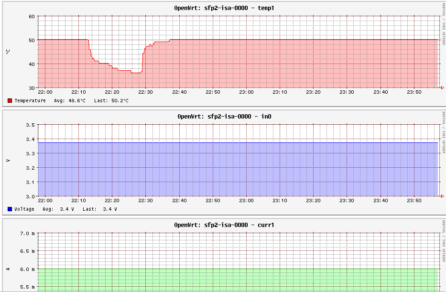Click the 'Avg: 3.4 V' value
Image resolution: width=446 pixels, height=292 pixels.
(58, 209)
